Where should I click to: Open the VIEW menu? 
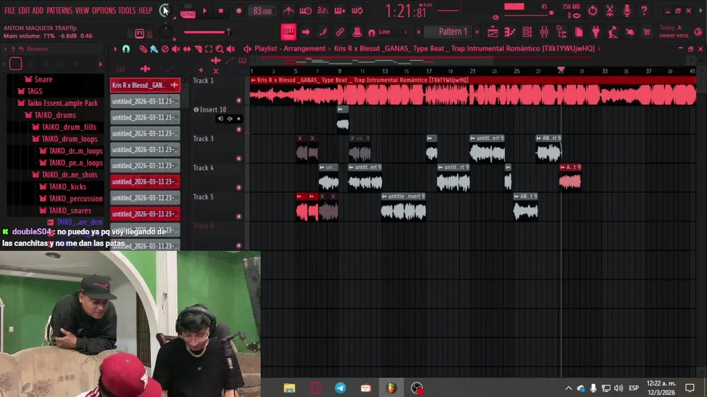(x=82, y=10)
